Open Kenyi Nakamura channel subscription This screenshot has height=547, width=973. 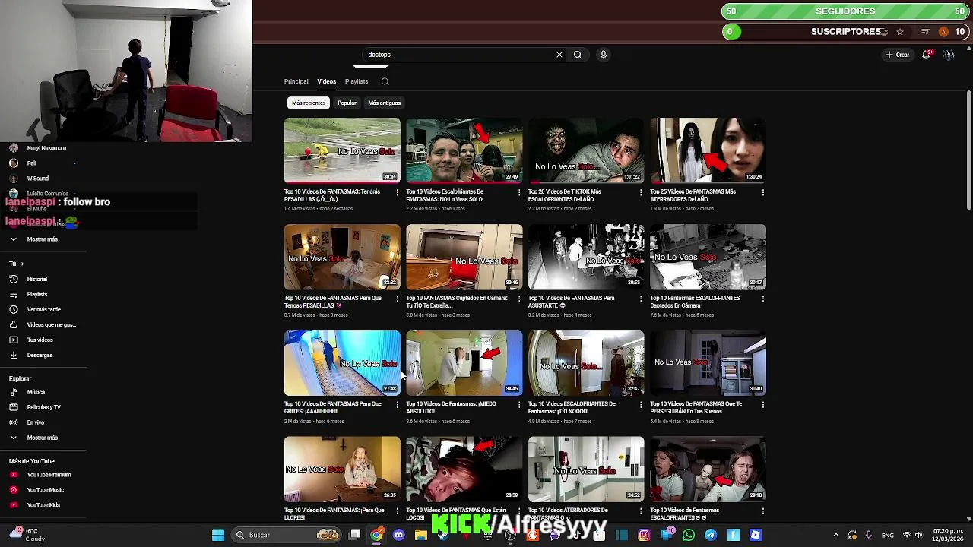click(x=46, y=148)
